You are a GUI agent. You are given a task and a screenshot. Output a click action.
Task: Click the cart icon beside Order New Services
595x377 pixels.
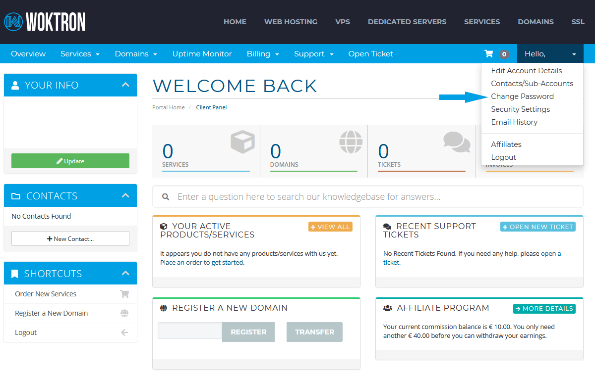pos(124,294)
